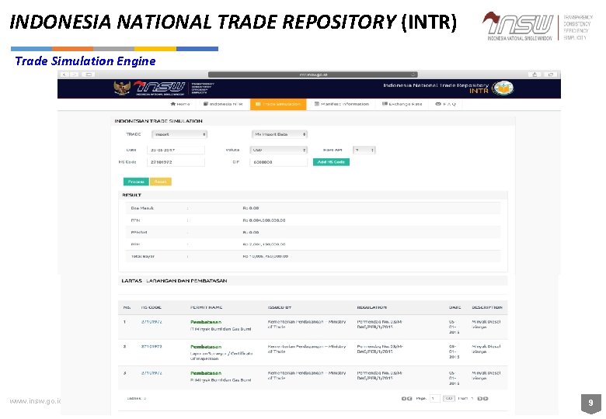Click the REGULATION column header
This screenshot has height=419, width=606.
(x=372, y=307)
